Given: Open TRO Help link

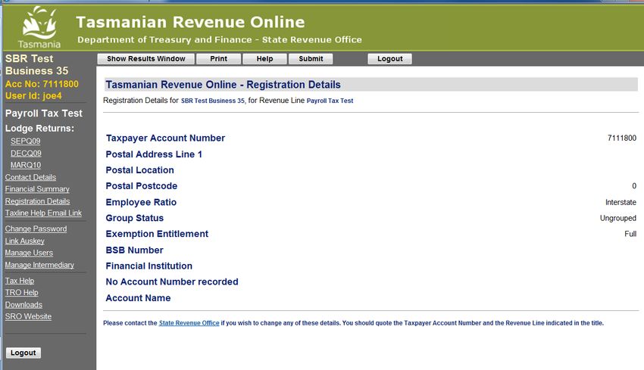Looking at the screenshot, I should click(21, 293).
